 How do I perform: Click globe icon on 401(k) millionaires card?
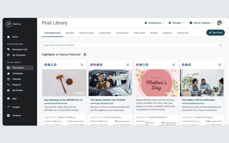pos(190,65)
